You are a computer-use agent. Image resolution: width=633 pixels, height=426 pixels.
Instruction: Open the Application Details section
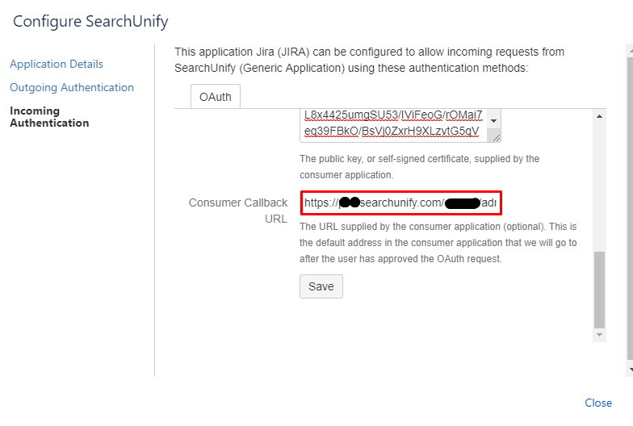pyautogui.click(x=57, y=64)
